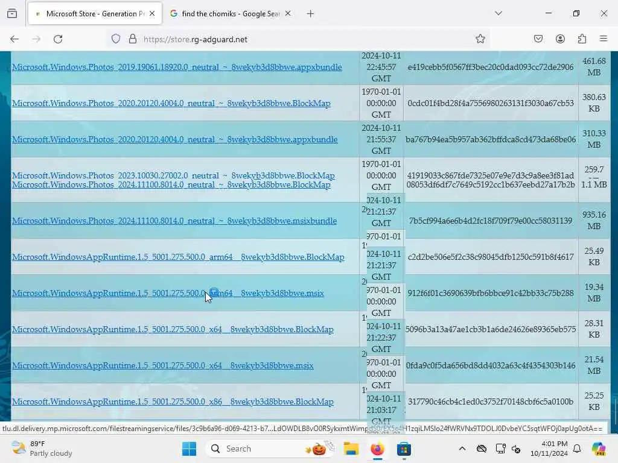Download Photos 2019.19061.18920.0 appxbundle

pos(177,67)
